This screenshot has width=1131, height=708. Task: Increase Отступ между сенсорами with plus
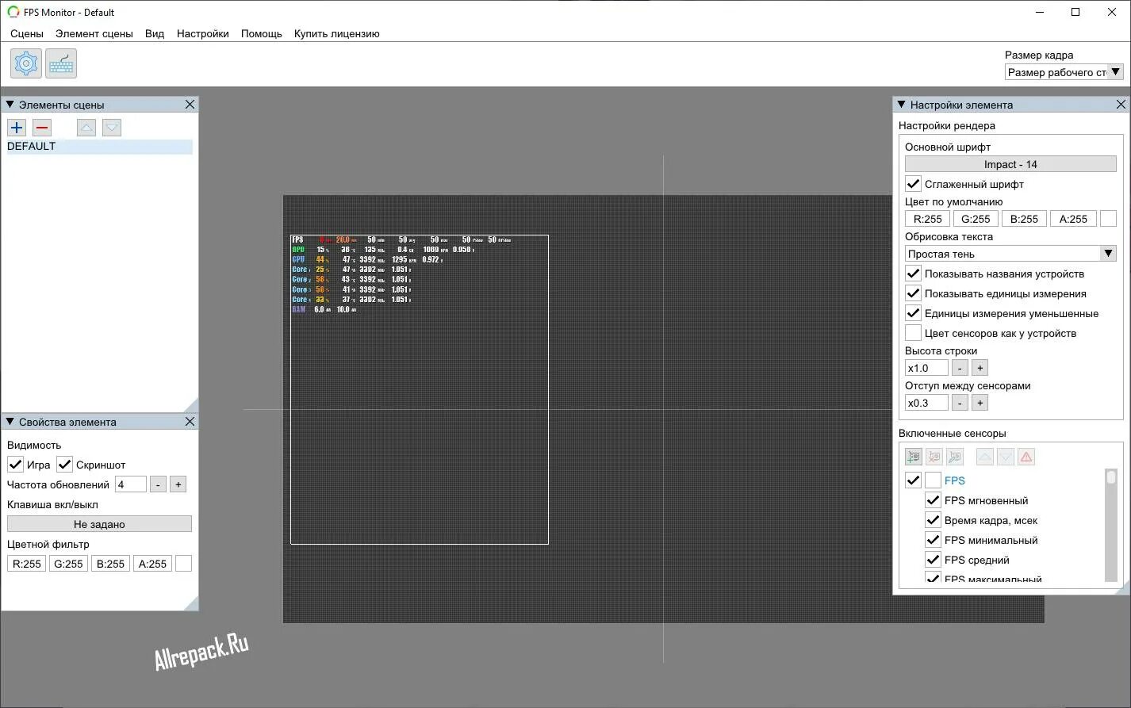(980, 403)
